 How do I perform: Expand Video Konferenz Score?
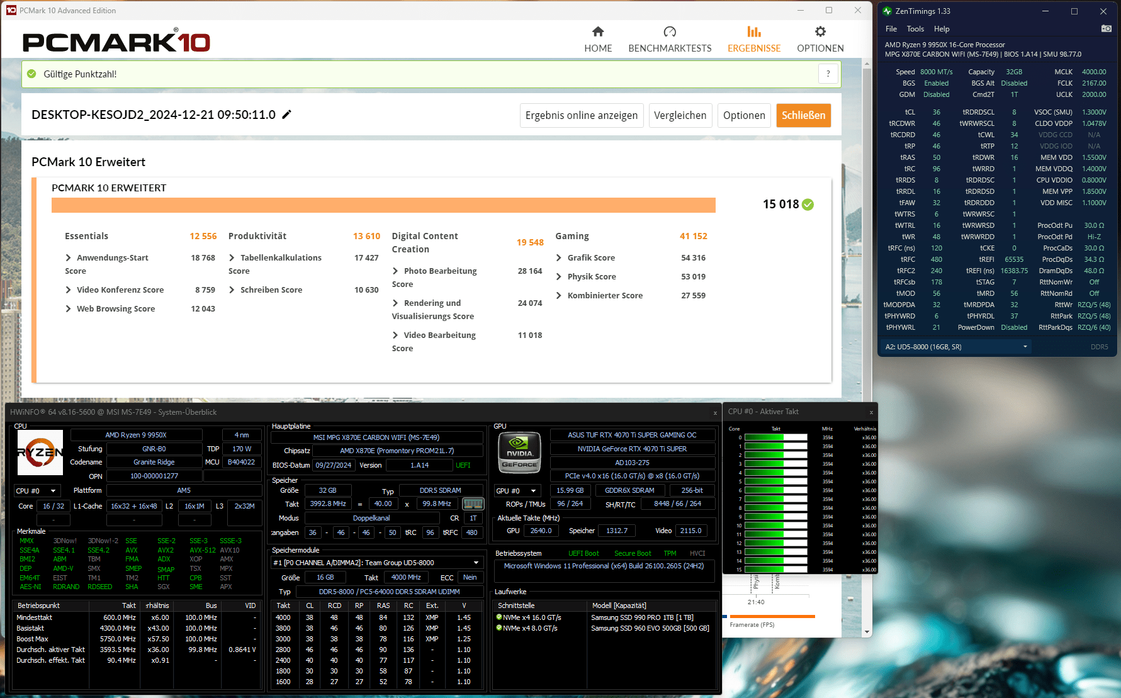(68, 290)
